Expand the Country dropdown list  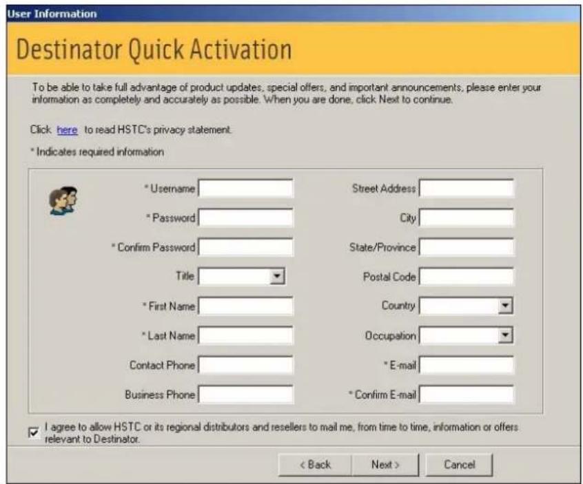tap(505, 306)
